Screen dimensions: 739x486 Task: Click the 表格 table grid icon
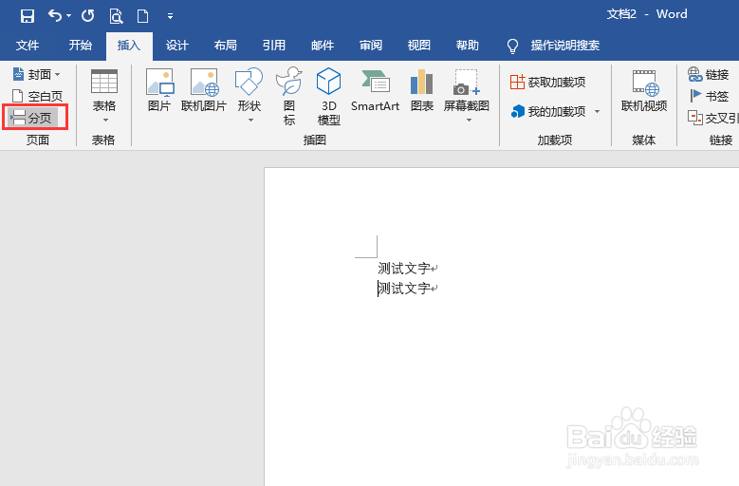104,82
